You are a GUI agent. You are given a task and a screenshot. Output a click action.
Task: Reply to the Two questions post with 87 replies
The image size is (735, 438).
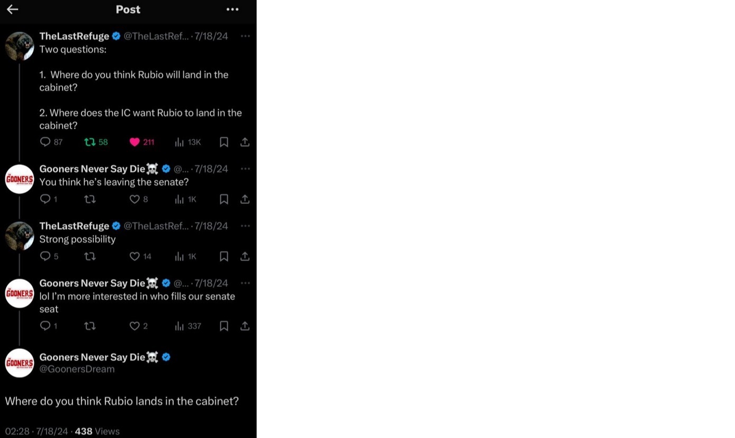click(45, 142)
